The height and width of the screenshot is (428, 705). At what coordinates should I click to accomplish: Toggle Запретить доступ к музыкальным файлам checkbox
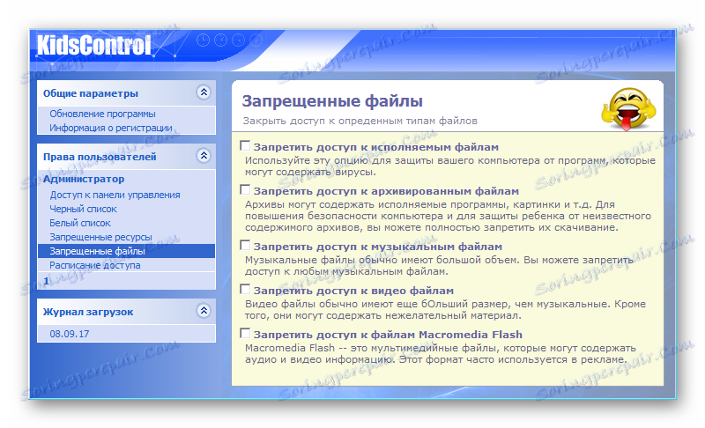point(245,245)
